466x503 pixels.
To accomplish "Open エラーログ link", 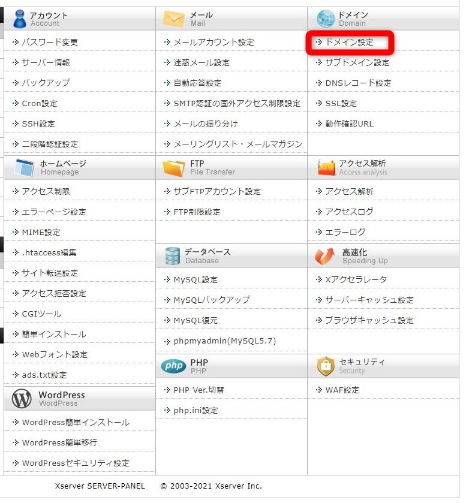I will [345, 232].
